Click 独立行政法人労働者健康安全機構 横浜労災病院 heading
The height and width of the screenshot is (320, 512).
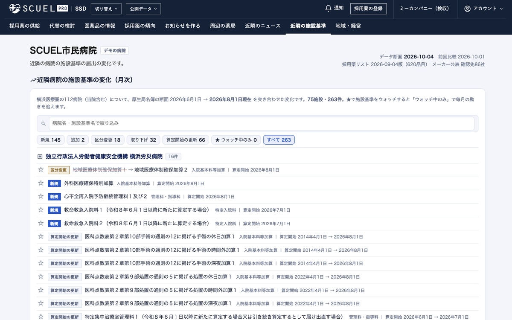[104, 157]
